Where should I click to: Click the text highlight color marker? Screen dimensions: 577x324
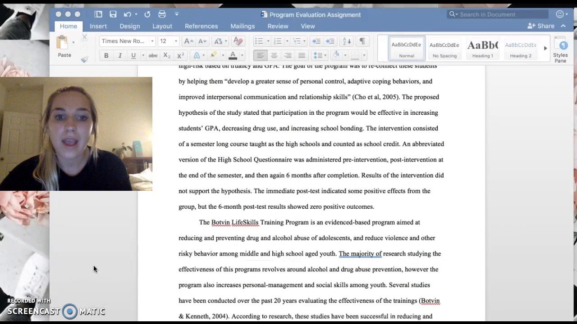click(214, 55)
